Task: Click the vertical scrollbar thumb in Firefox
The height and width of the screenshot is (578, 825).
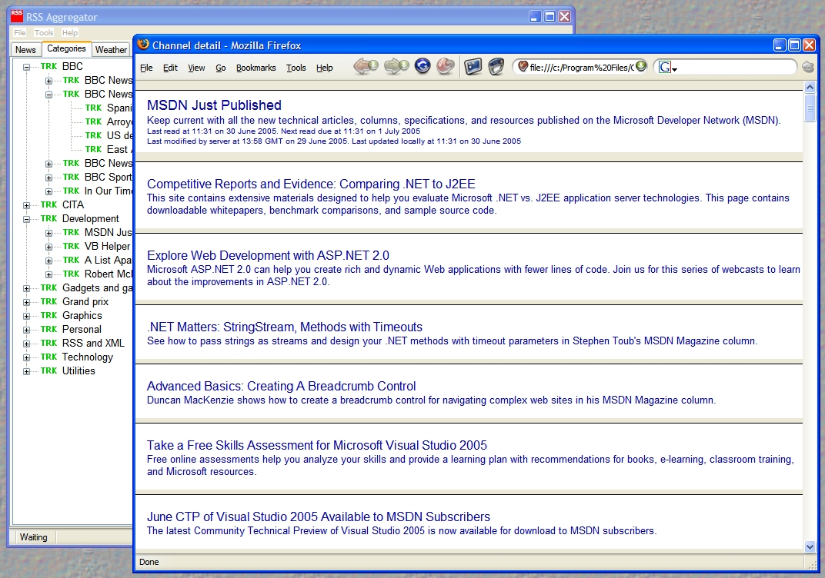Action: [x=810, y=109]
